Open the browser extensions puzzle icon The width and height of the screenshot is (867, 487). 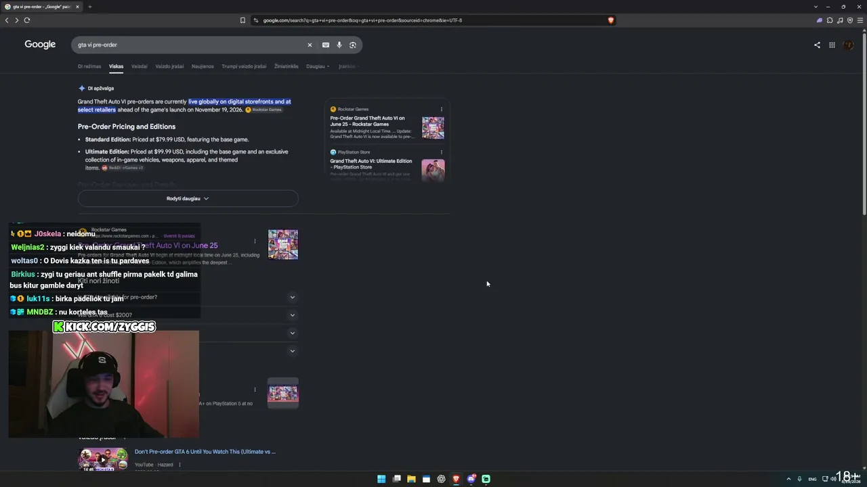coord(830,20)
